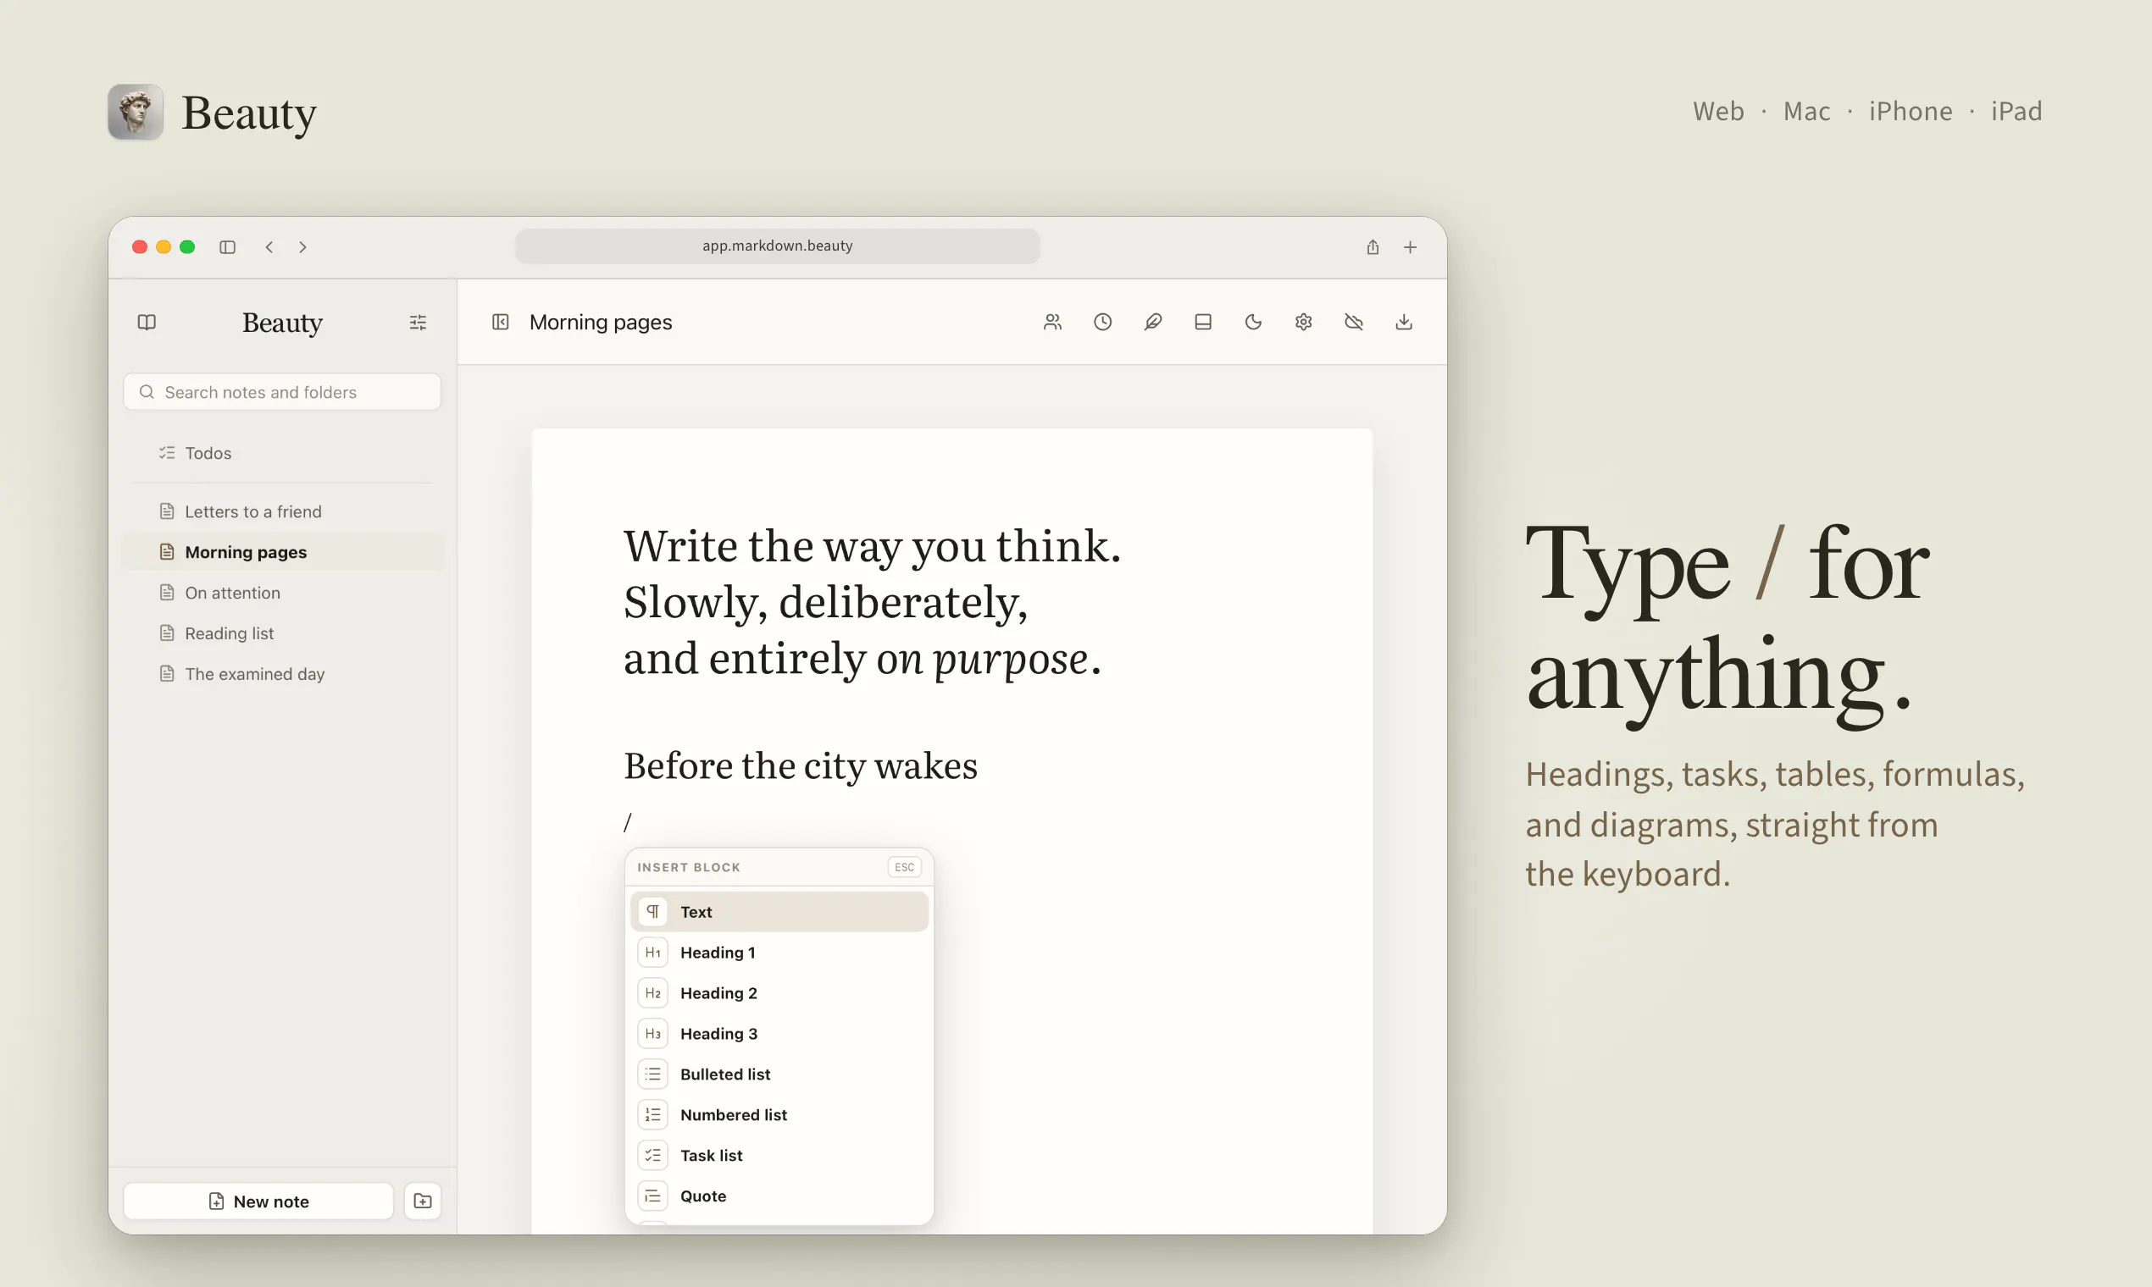Create new folder icon button
The image size is (2152, 1287).
(x=423, y=1201)
